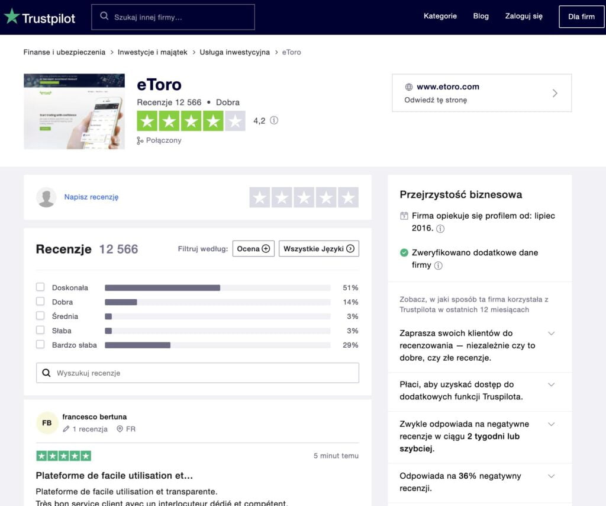Click the Słaba 3% rating bar

[x=218, y=331]
